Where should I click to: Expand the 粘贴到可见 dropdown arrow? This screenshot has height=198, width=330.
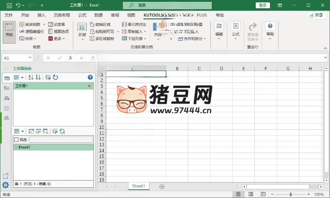tap(118, 32)
